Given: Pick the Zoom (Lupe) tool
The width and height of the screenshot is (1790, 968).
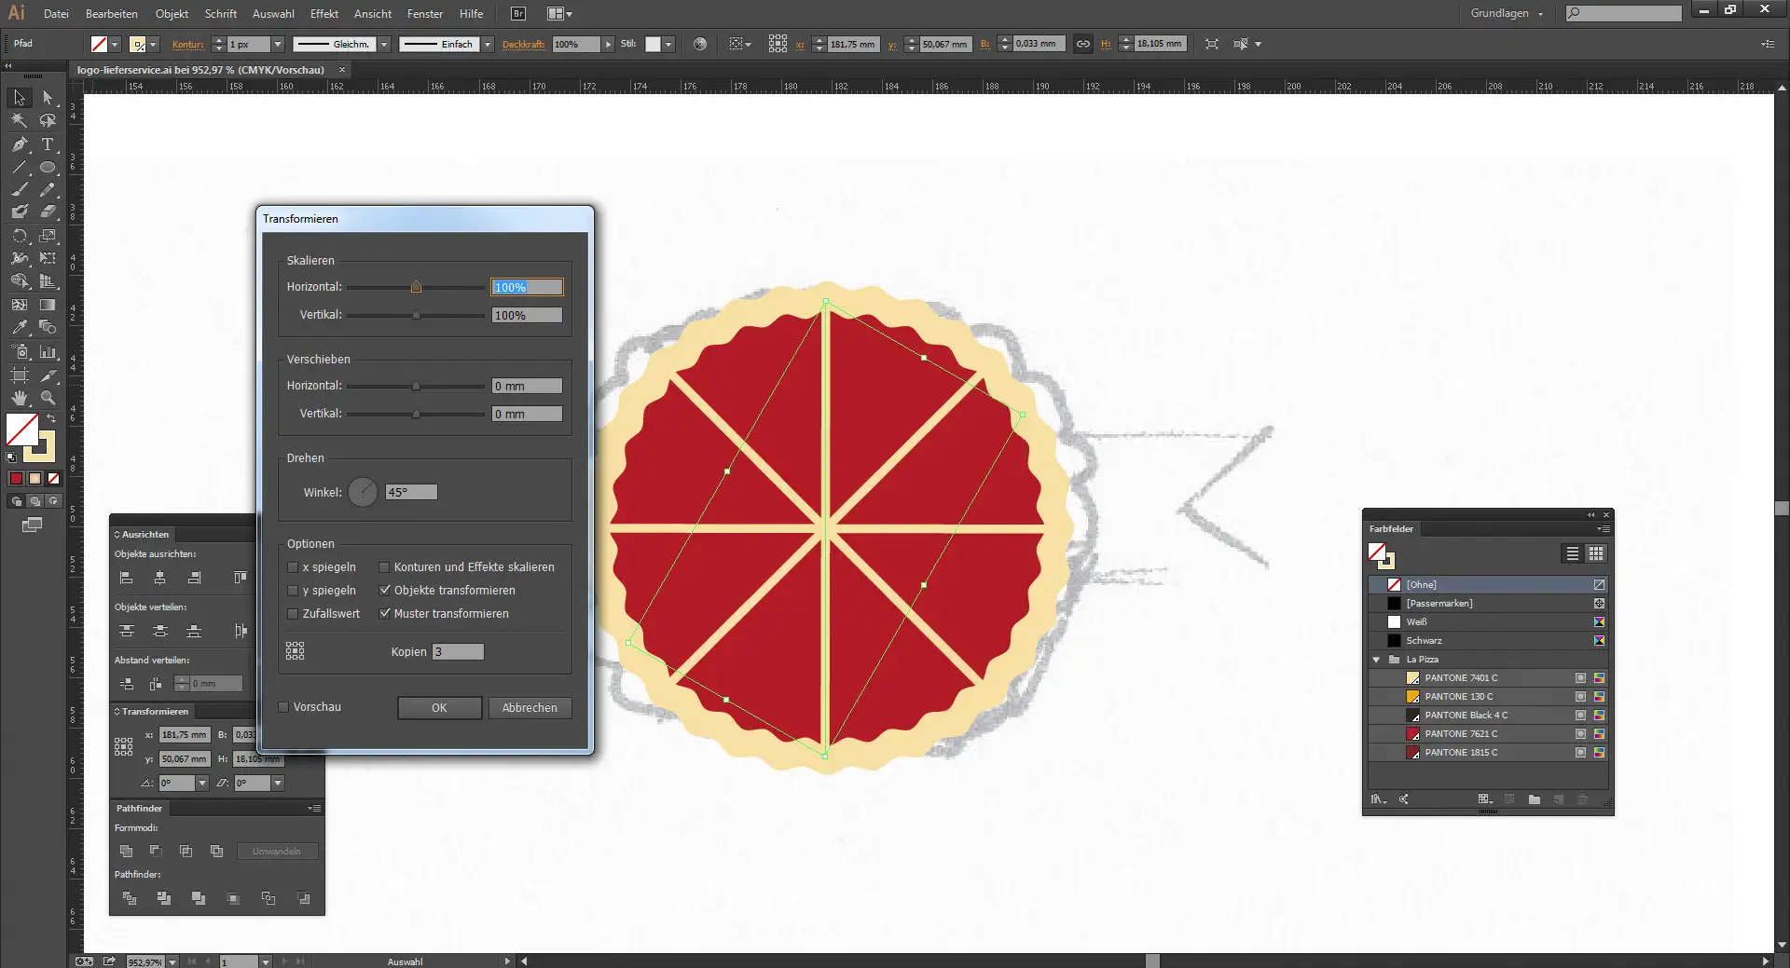Looking at the screenshot, I should coord(48,398).
